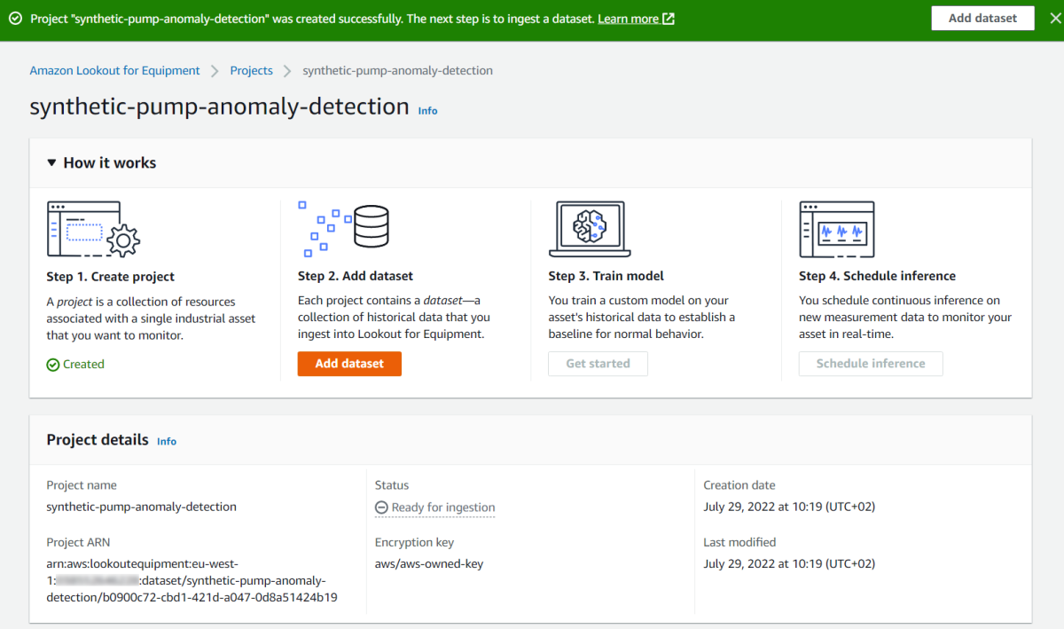This screenshot has width=1064, height=629.
Task: Click the Step 1. Create project heading
Action: 111,276
